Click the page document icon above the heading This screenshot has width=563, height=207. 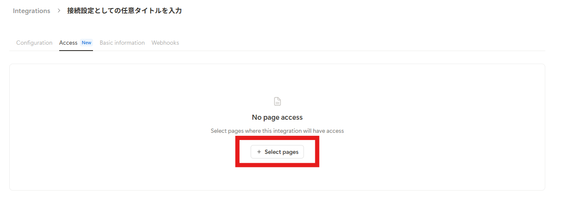277,102
